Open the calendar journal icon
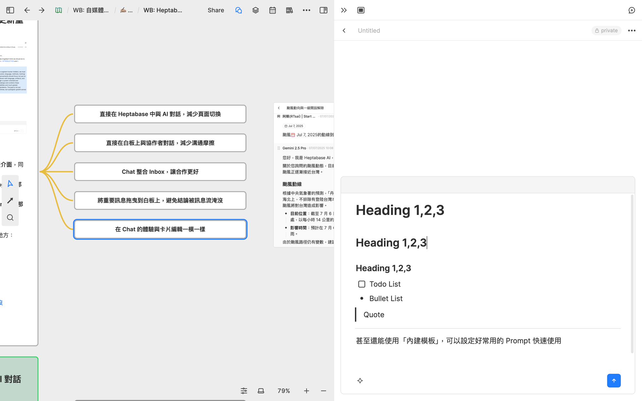Screen dimensions: 642x401 point(273,10)
